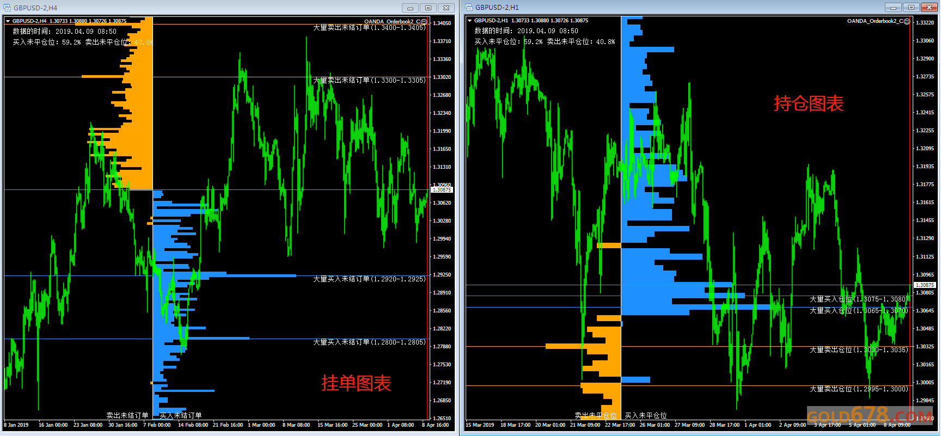Click 15 Mar 2019 on H1 time axis
Image resolution: width=941 pixels, height=436 pixels.
[480, 425]
